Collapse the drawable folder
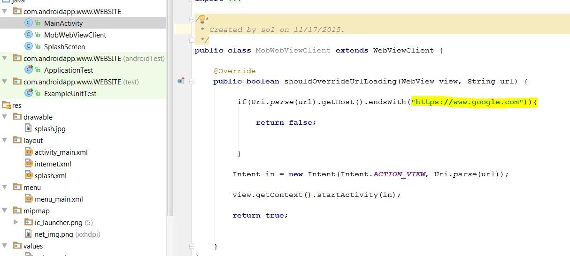The width and height of the screenshot is (570, 256). click(x=5, y=117)
